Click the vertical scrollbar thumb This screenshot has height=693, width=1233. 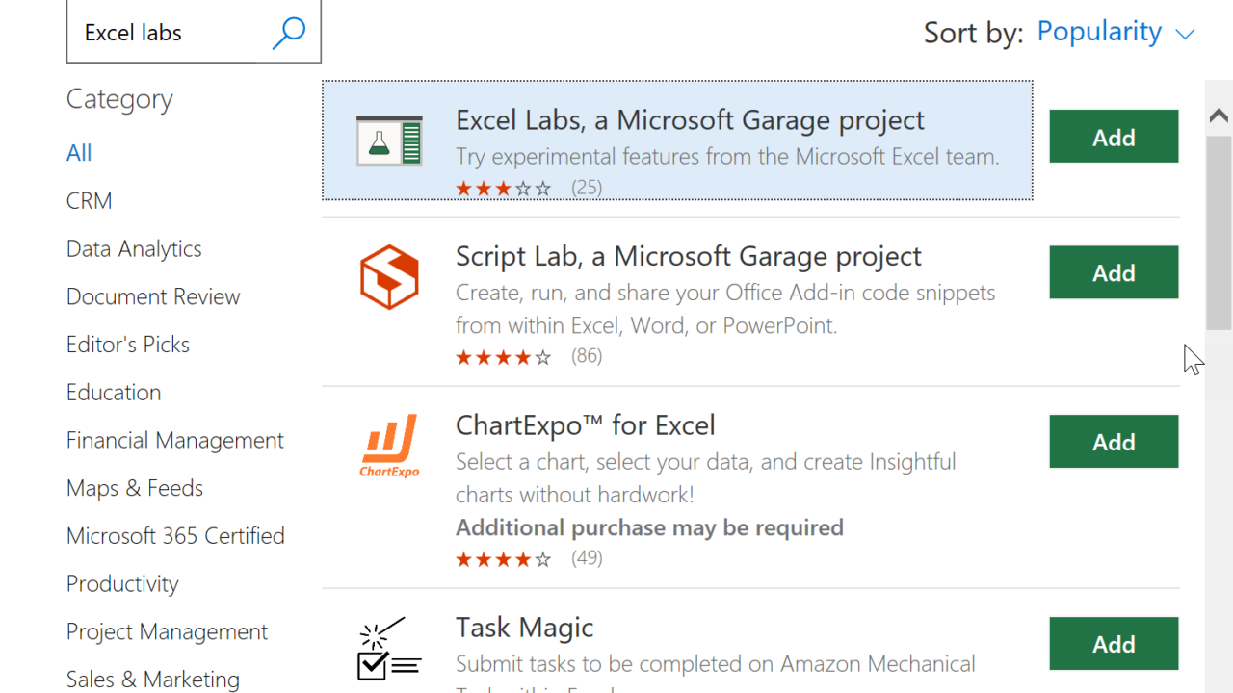(x=1219, y=233)
